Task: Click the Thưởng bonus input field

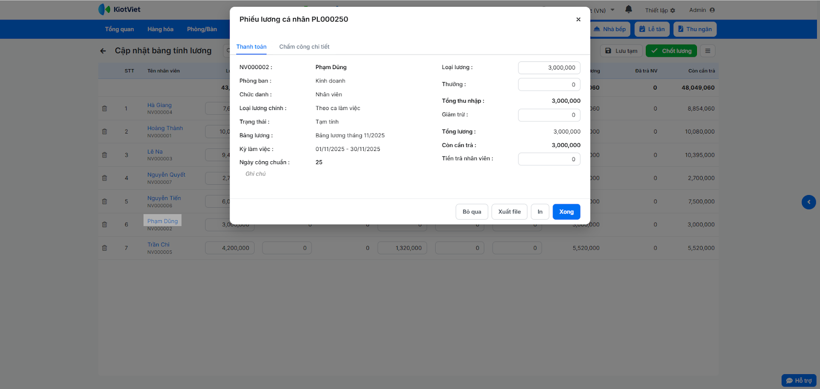Action: [549, 84]
